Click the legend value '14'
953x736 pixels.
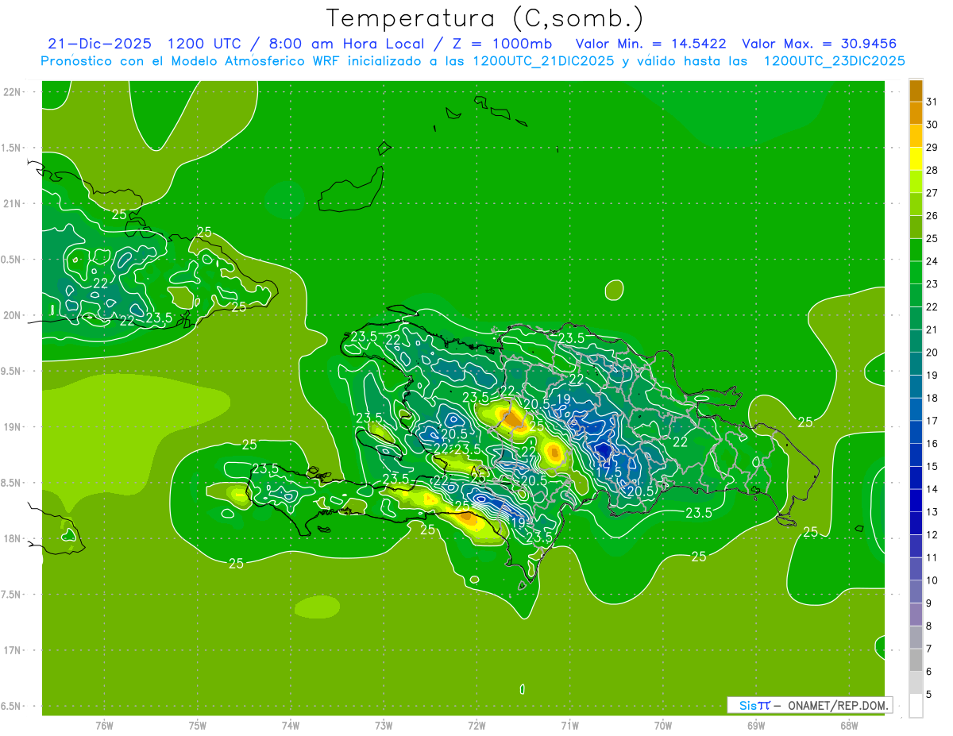[x=932, y=490]
